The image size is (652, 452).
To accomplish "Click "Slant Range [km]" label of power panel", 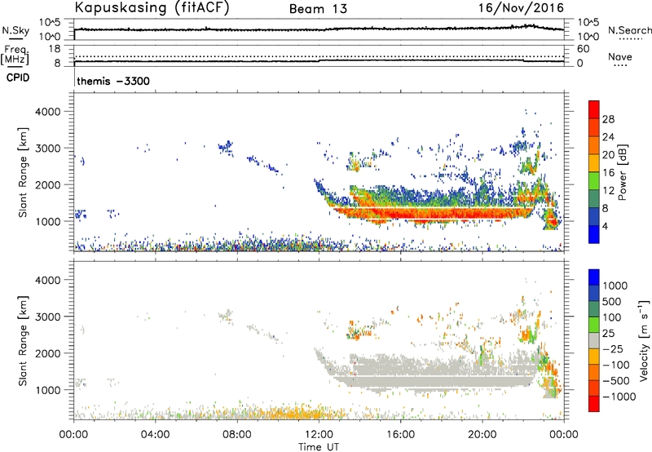I will click(23, 172).
